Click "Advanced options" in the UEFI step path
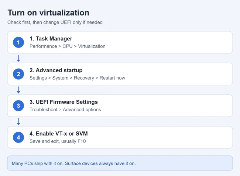This screenshot has height=176, width=240. pos(82,110)
